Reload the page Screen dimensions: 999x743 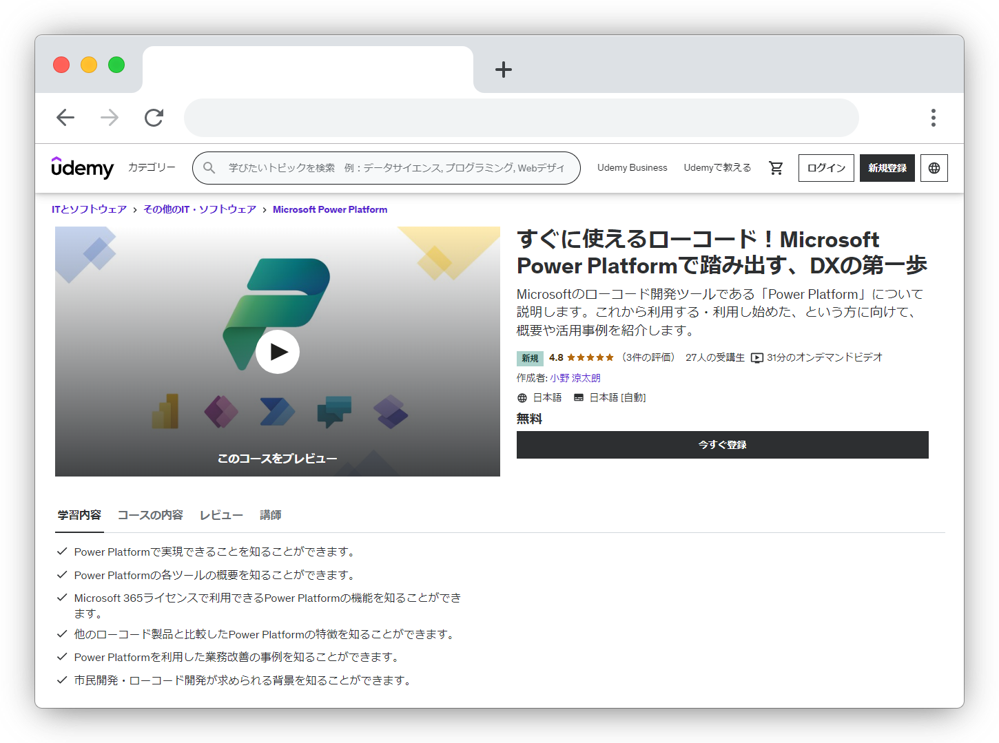[x=154, y=118]
